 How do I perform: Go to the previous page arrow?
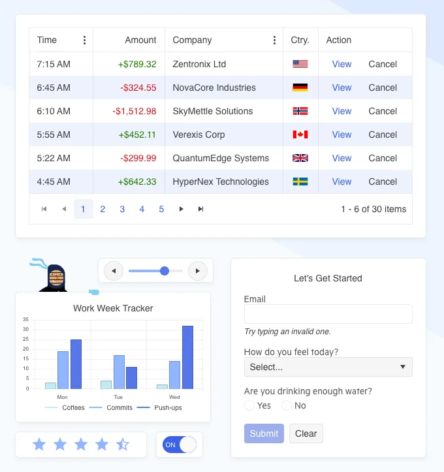tap(63, 209)
